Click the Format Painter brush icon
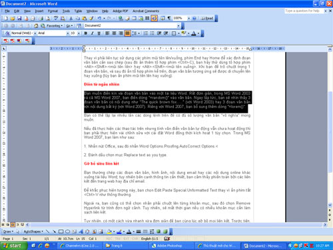333x250 pixels. tap(91, 18)
